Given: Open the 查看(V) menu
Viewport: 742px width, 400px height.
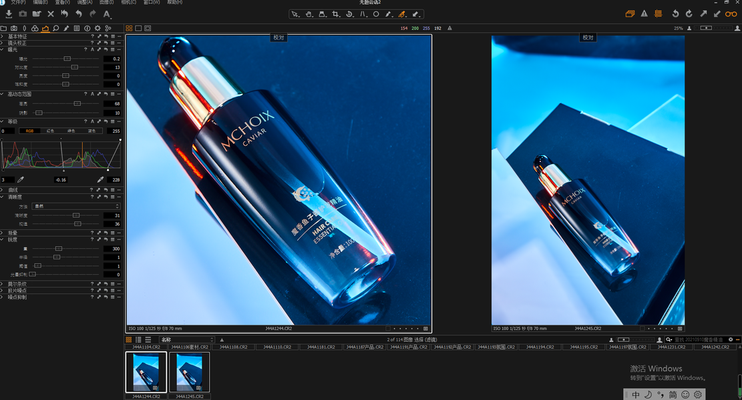Looking at the screenshot, I should (x=63, y=3).
